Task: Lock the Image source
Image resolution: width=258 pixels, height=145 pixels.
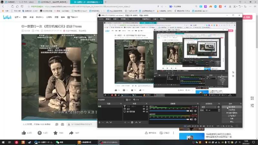Action: pyautogui.click(x=147, y=109)
